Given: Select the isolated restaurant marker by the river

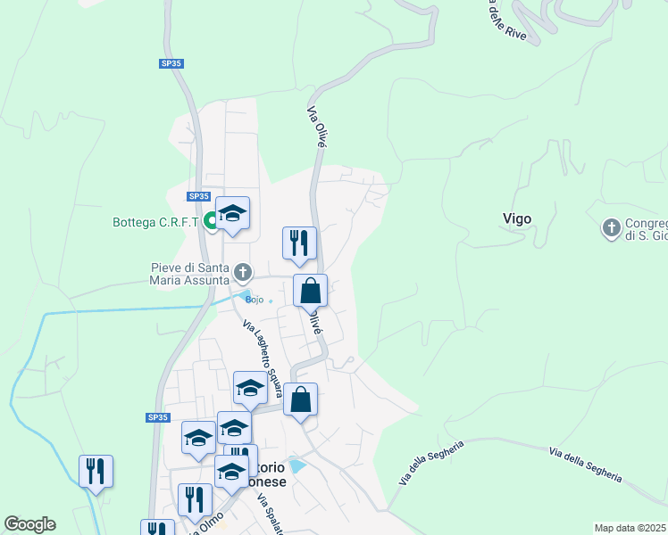Looking at the screenshot, I should click(96, 472).
